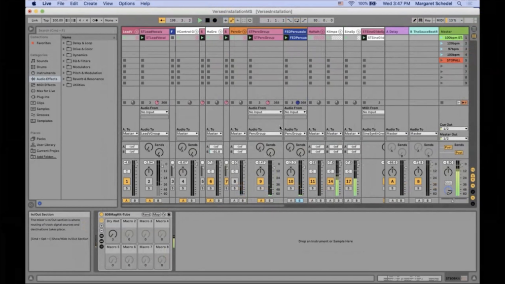Open Packs under Places
The height and width of the screenshot is (284, 505).
41,139
